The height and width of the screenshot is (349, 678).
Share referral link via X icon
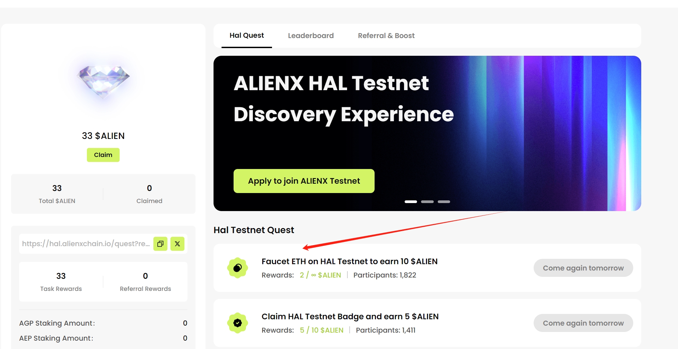[177, 244]
